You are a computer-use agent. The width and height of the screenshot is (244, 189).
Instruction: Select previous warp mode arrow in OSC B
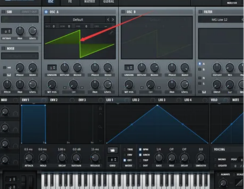click(142, 88)
